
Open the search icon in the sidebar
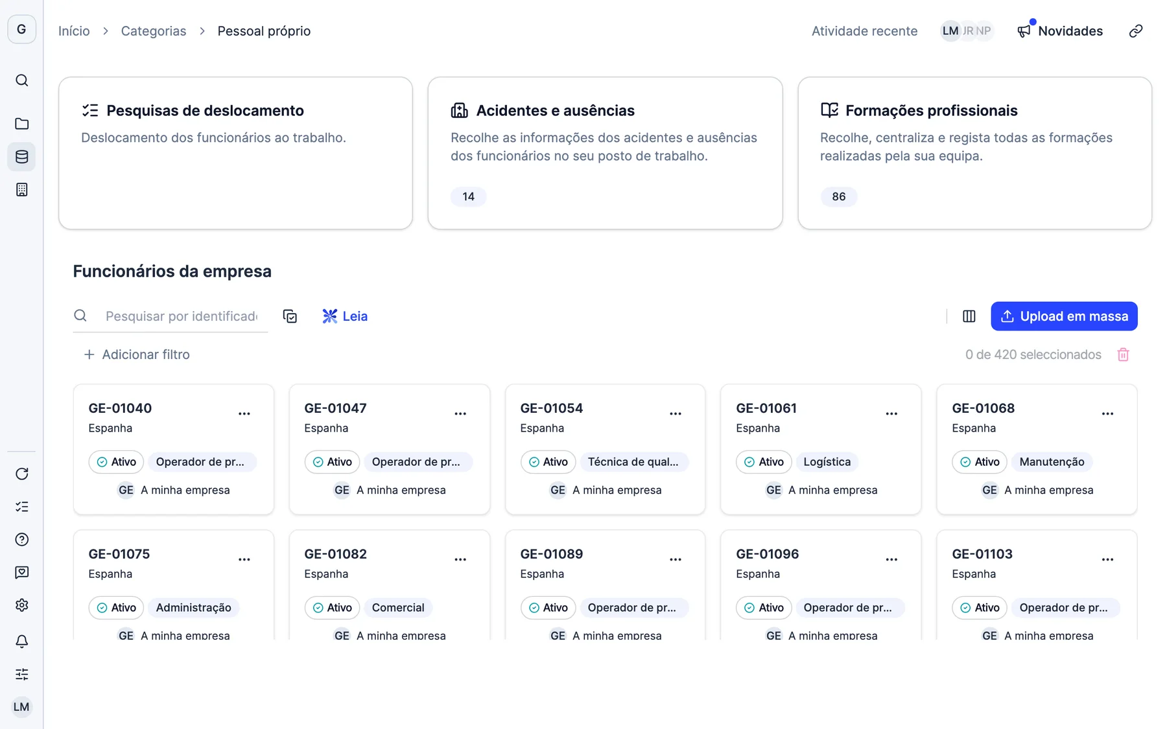coord(21,80)
